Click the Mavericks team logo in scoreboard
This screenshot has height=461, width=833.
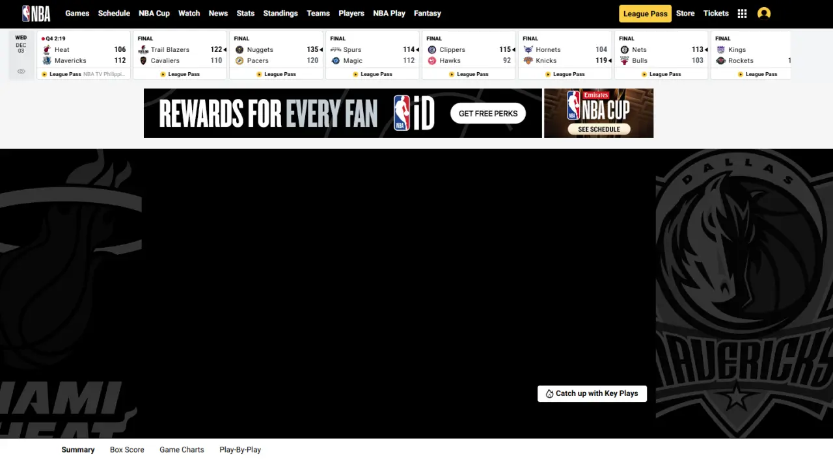point(46,60)
